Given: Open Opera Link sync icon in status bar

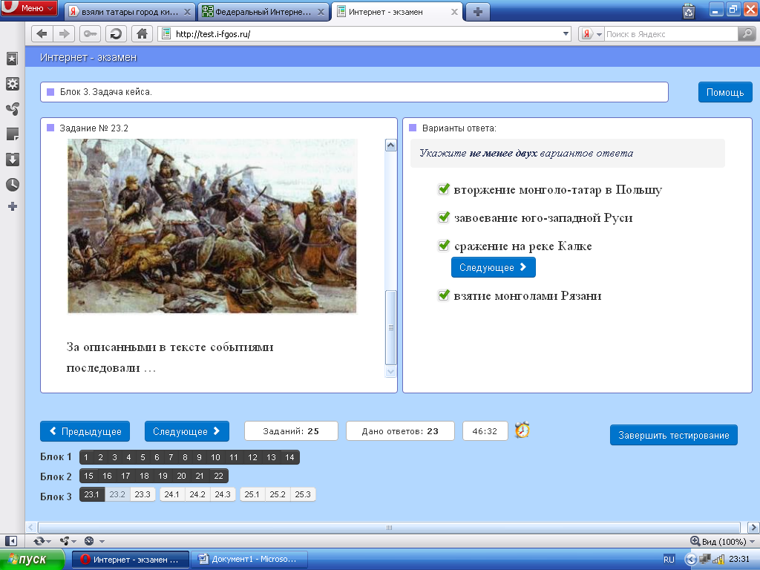Looking at the screenshot, I should coord(39,541).
